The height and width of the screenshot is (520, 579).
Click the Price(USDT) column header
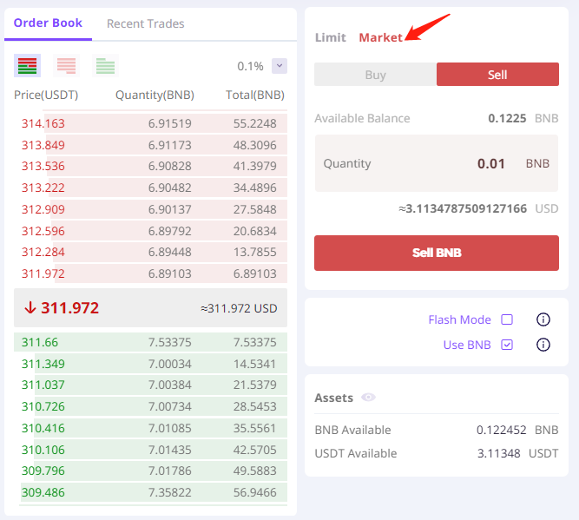pyautogui.click(x=46, y=95)
